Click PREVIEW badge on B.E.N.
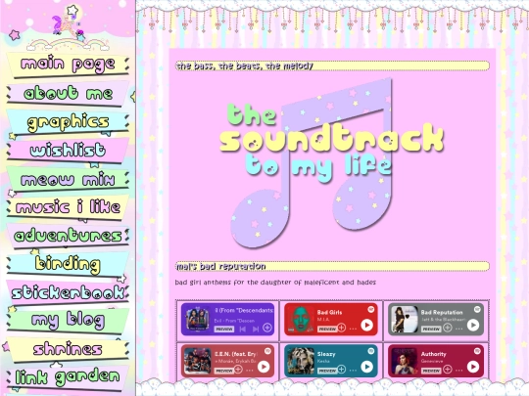 (223, 371)
